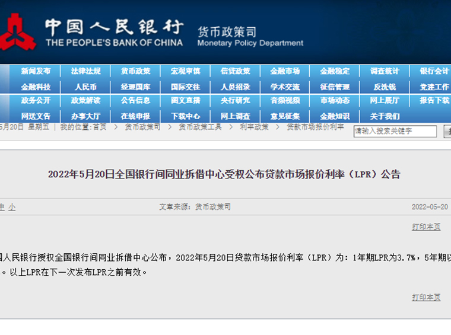Open the 银行会计 menu item

[434, 71]
